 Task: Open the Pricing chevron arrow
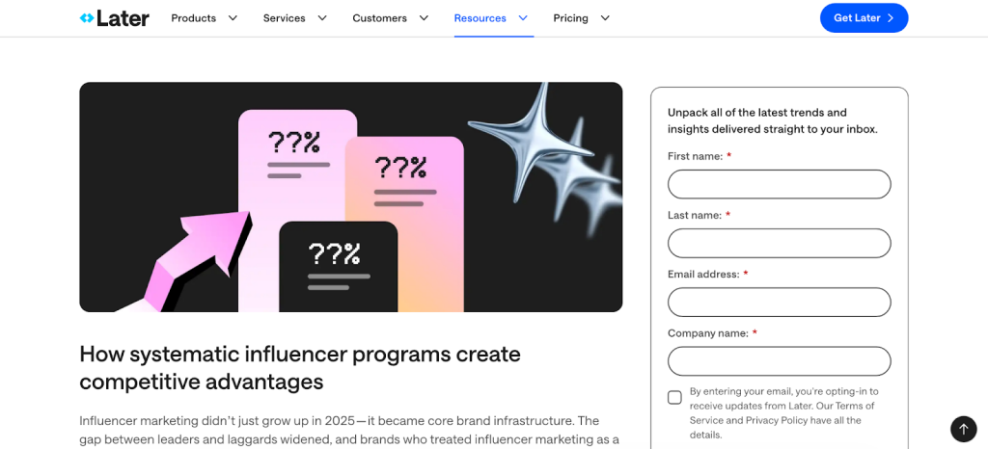point(605,18)
